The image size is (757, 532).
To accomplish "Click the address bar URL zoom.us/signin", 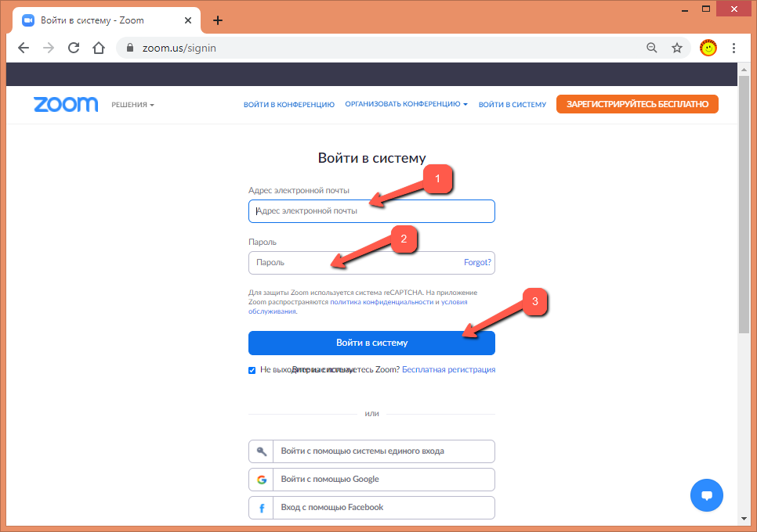I will coord(179,49).
